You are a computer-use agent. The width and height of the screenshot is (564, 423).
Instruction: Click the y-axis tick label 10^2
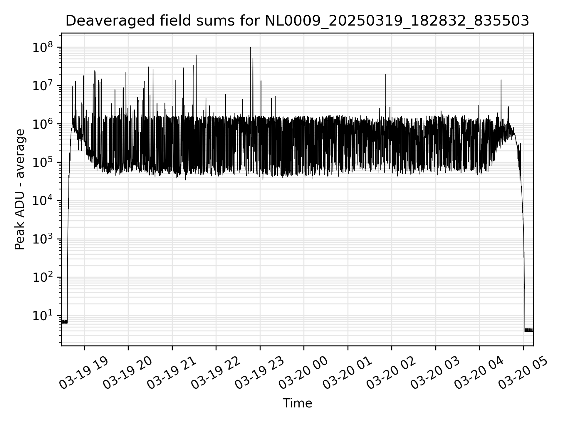click(x=43, y=277)
